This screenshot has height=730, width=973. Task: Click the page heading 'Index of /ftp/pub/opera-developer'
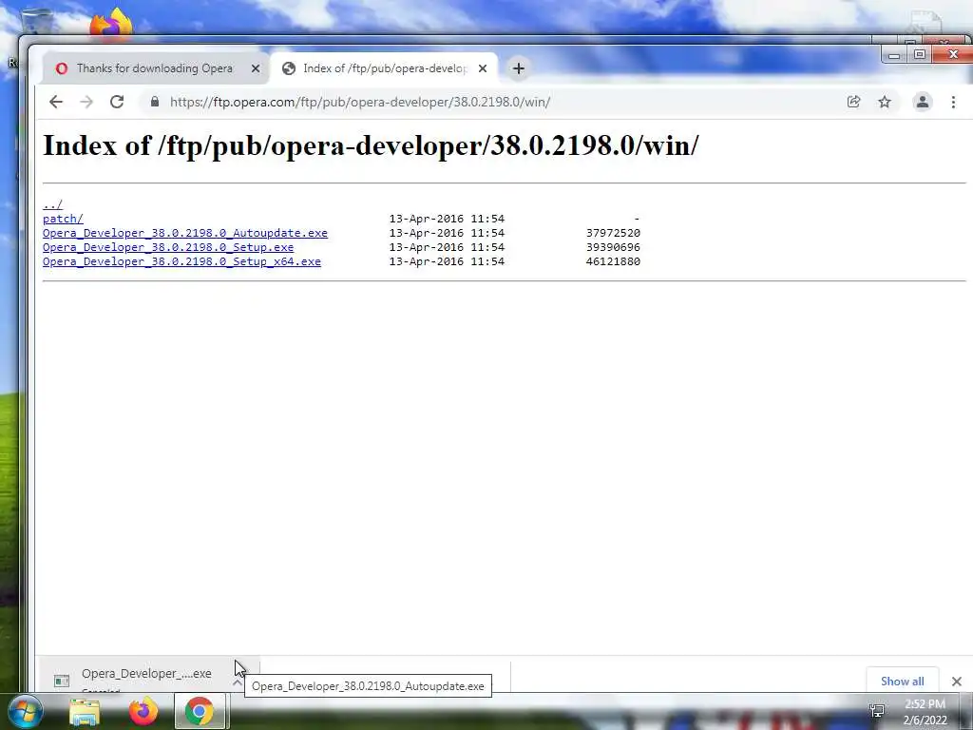click(x=371, y=145)
